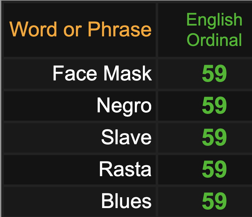The height and width of the screenshot is (217, 252).
Task: Select the Negro phrase cell
Action: coord(80,106)
